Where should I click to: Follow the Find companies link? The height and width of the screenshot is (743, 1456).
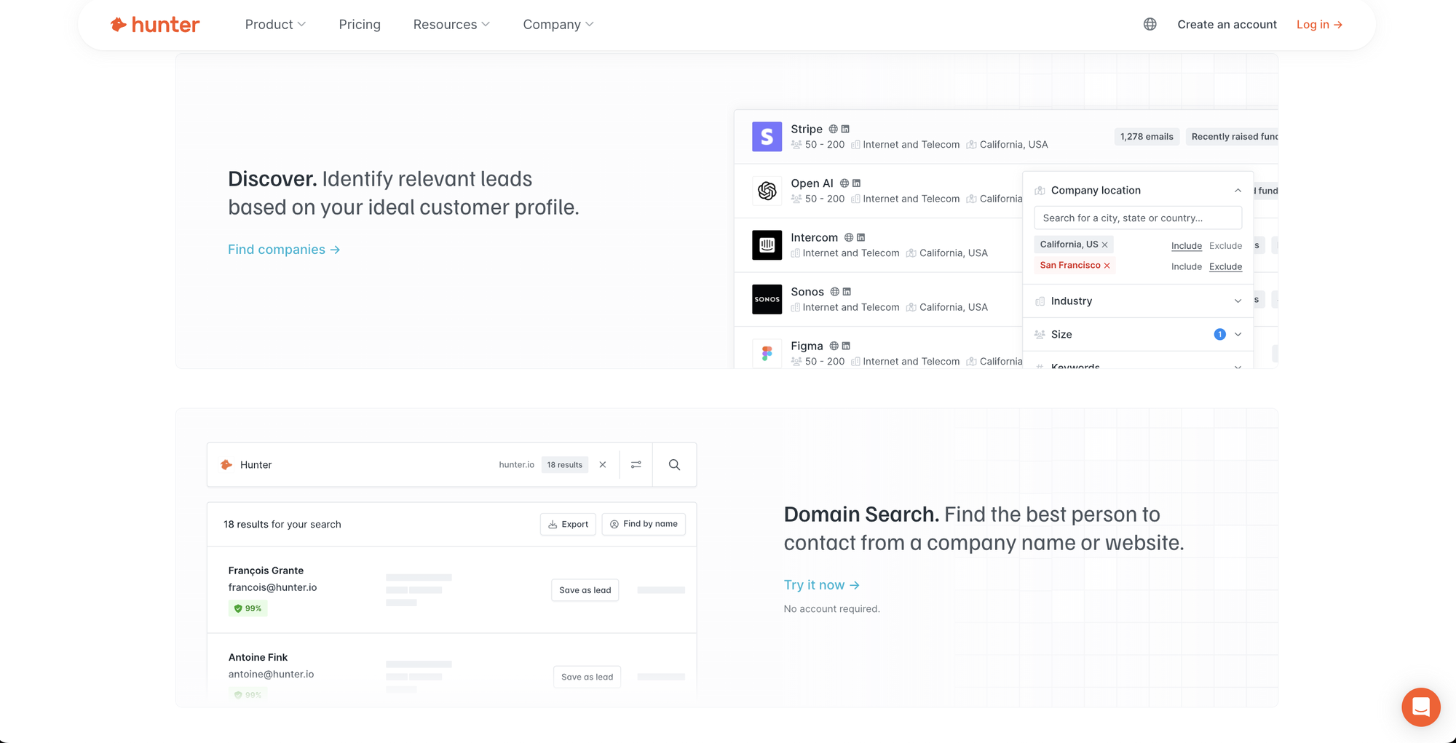tap(284, 250)
